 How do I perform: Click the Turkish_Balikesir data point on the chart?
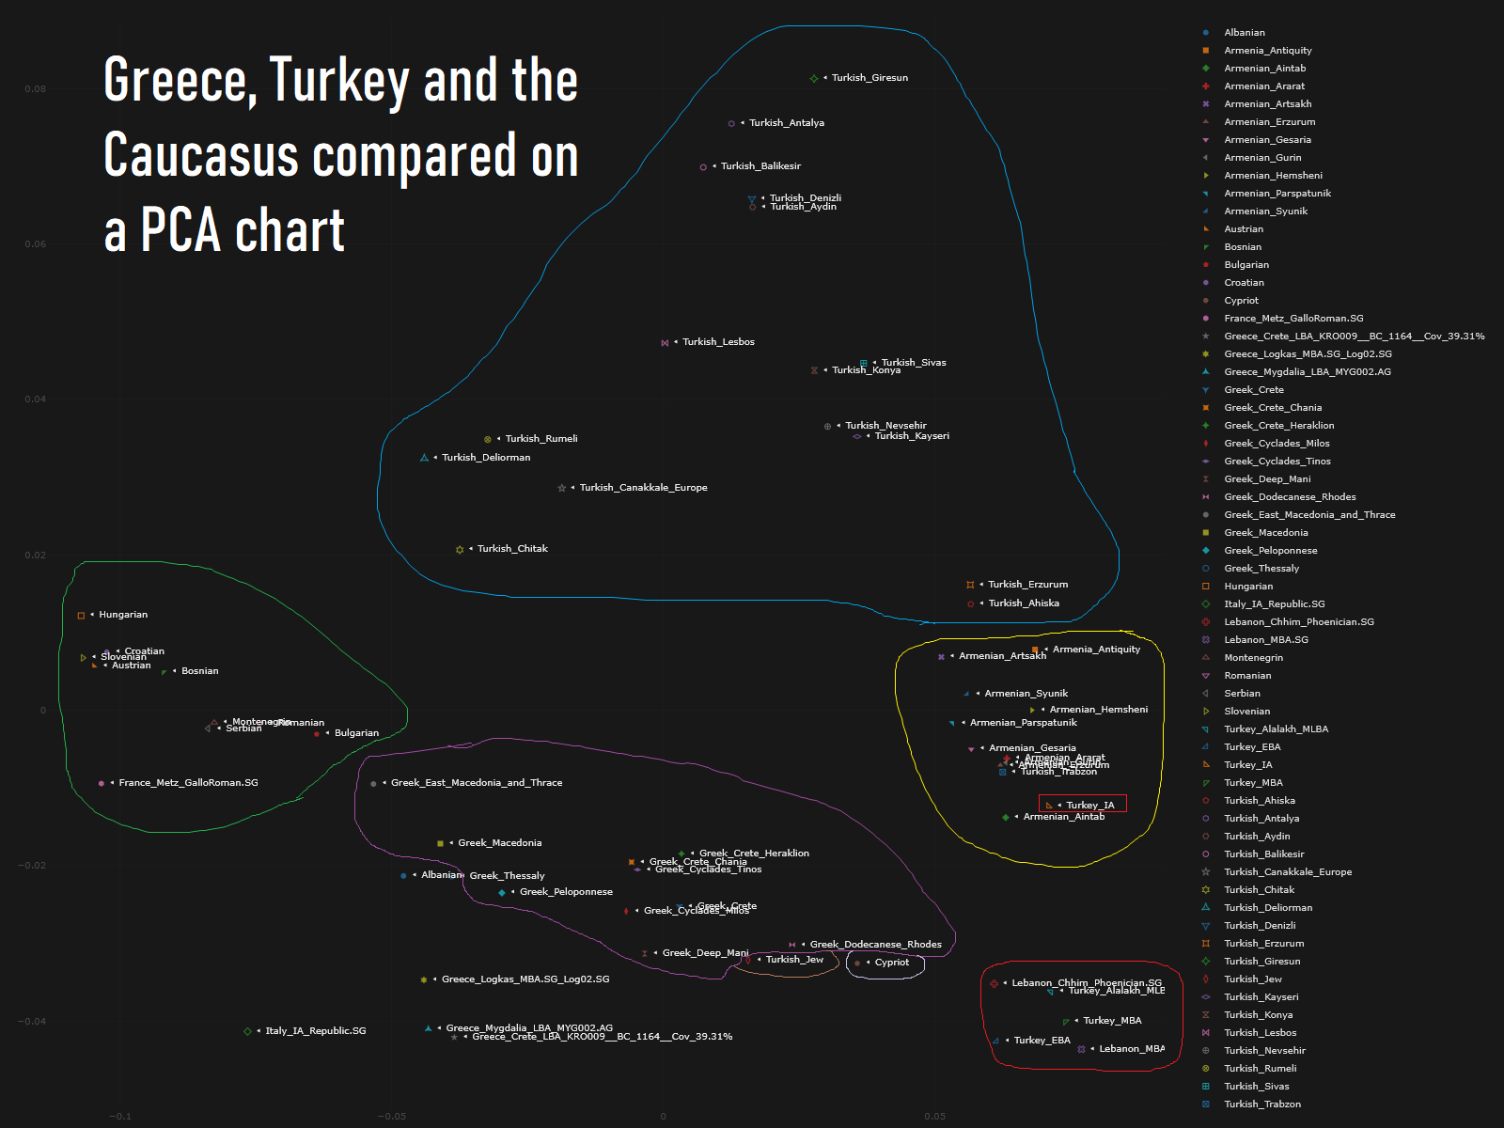(x=703, y=167)
